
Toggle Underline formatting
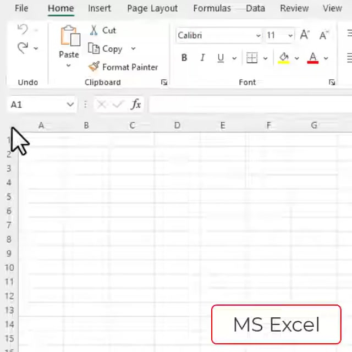pos(221,58)
